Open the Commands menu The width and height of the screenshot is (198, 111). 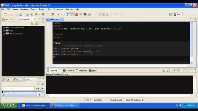[58, 9]
